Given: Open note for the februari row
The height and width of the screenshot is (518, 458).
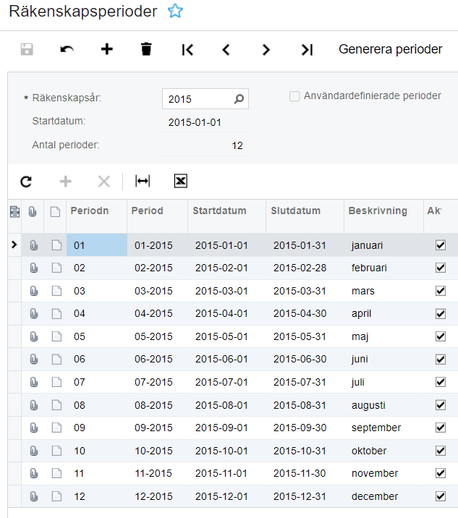Looking at the screenshot, I should (57, 268).
